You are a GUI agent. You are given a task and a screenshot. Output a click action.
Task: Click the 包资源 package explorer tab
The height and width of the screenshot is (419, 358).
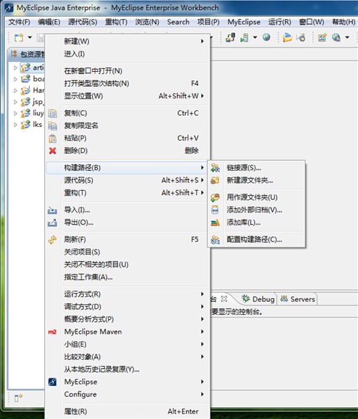(x=28, y=54)
